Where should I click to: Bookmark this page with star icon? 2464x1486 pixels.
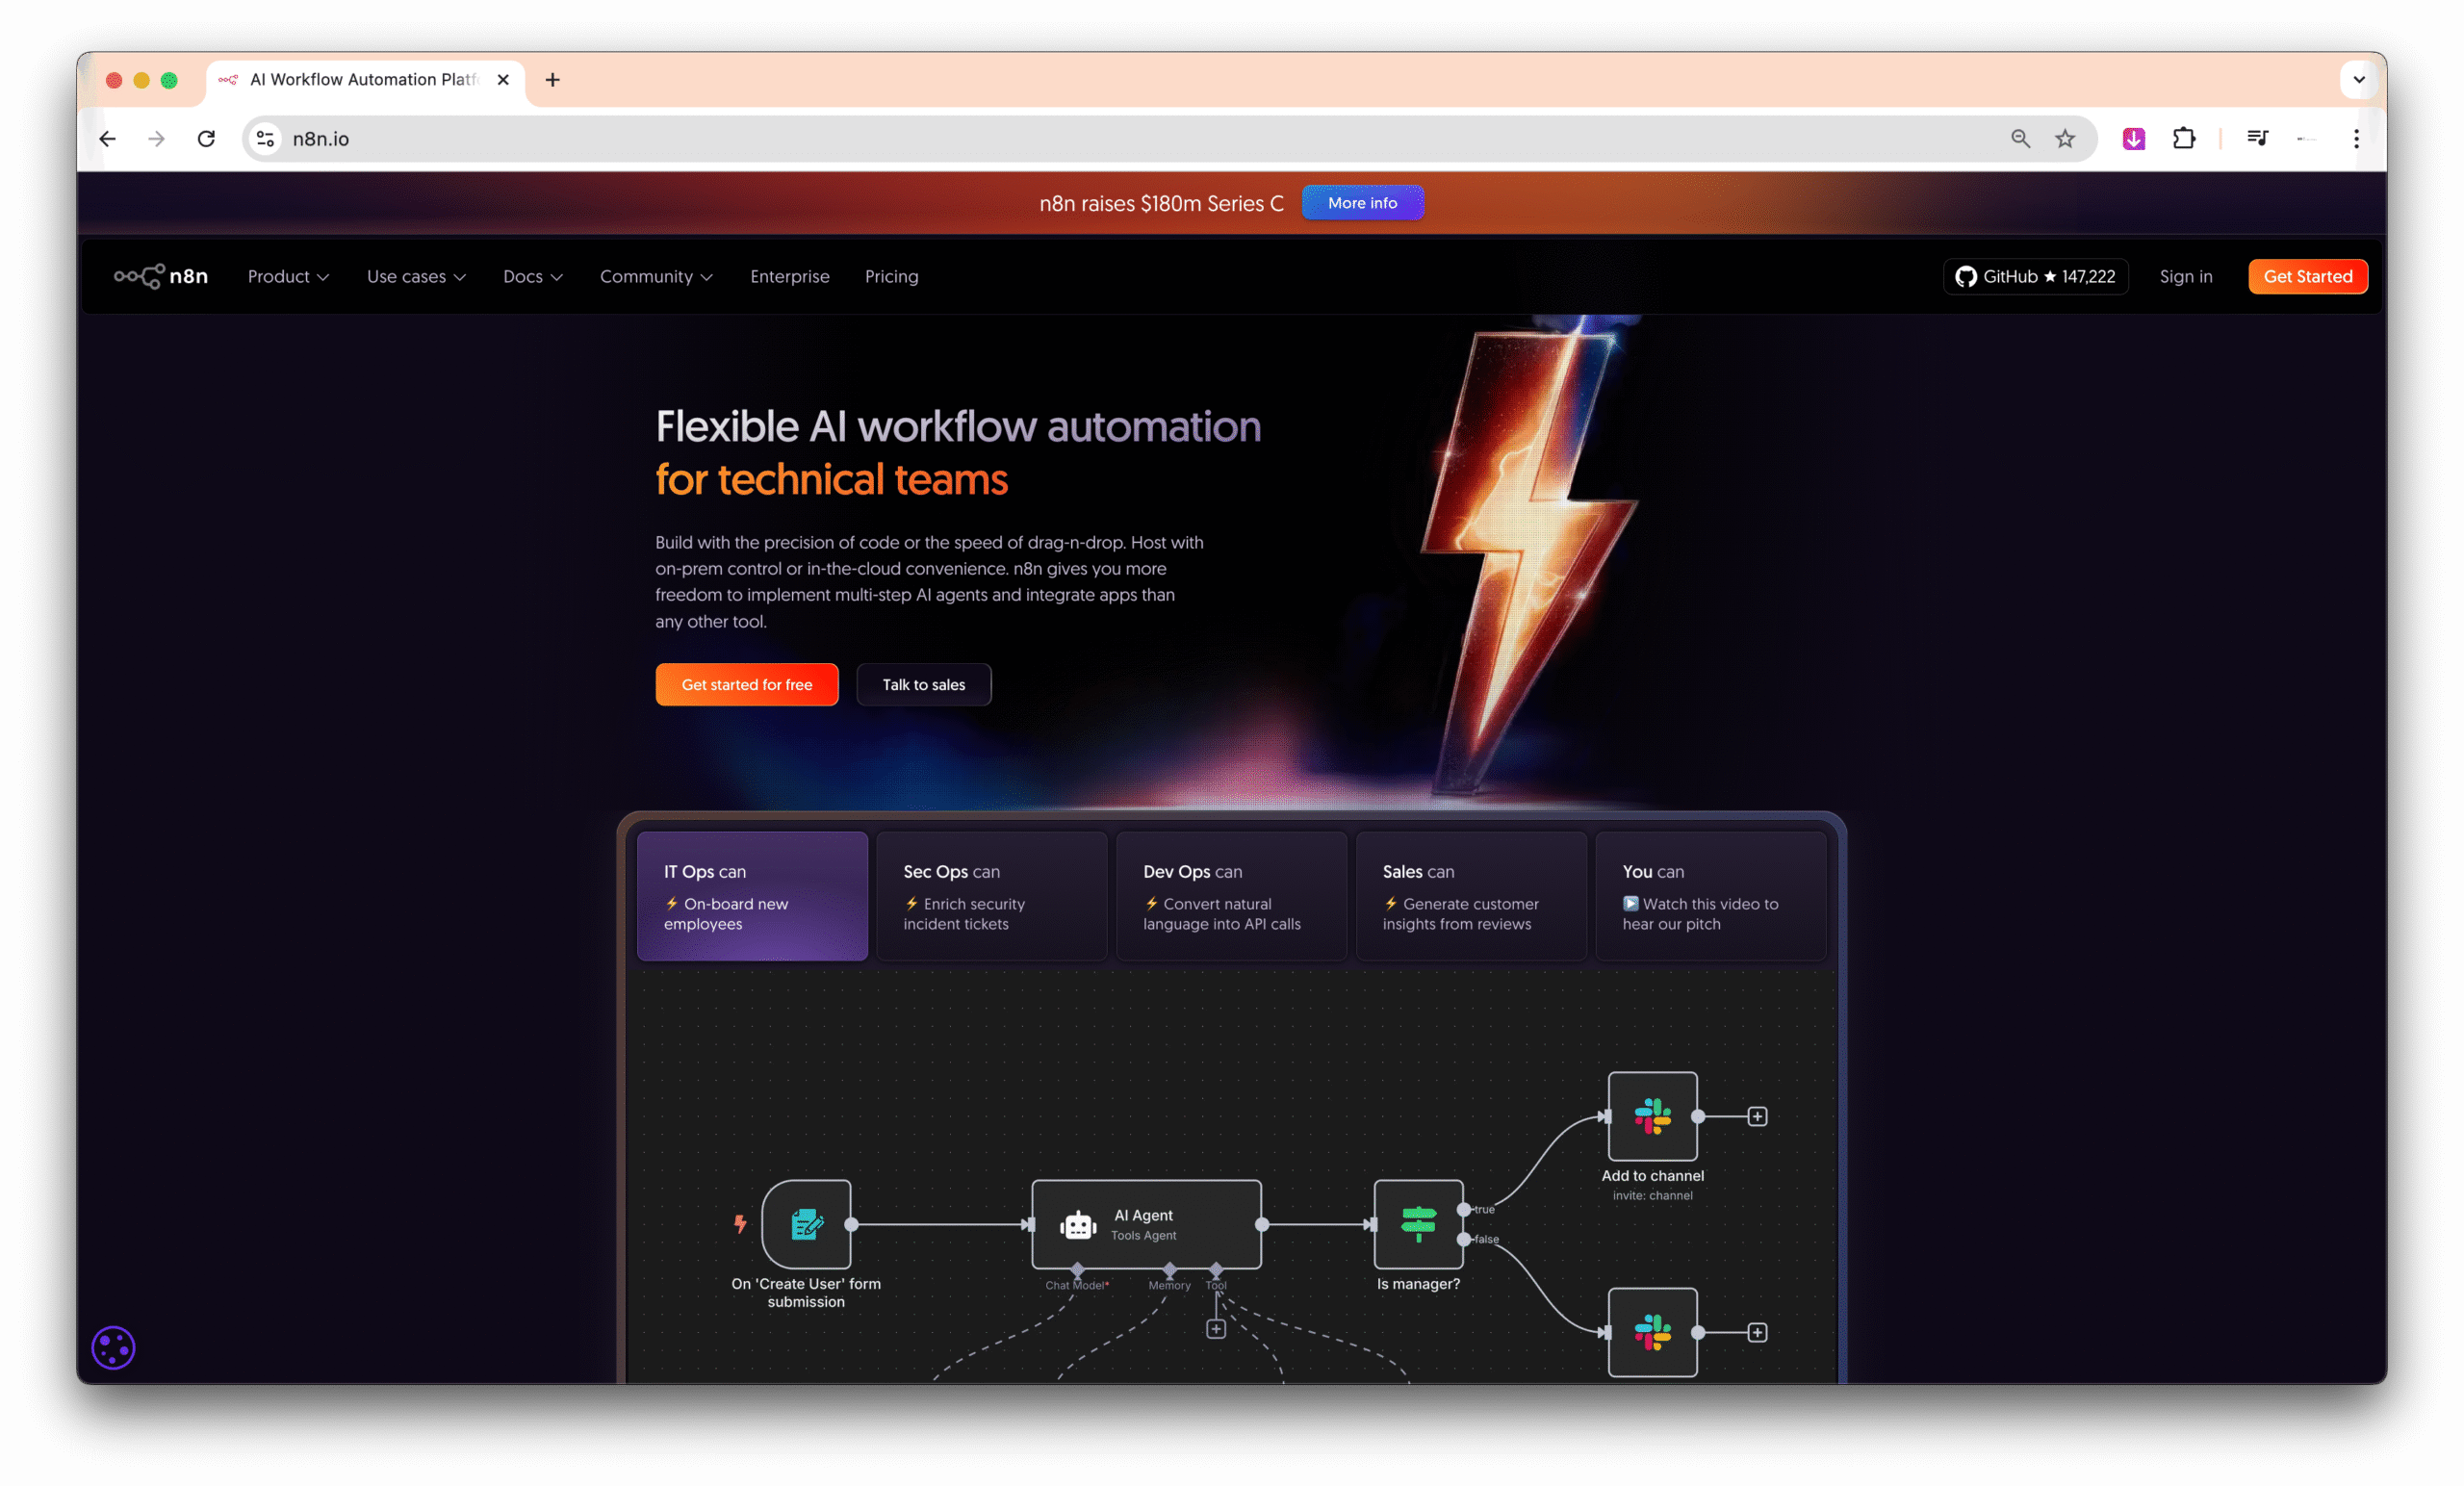click(2065, 139)
